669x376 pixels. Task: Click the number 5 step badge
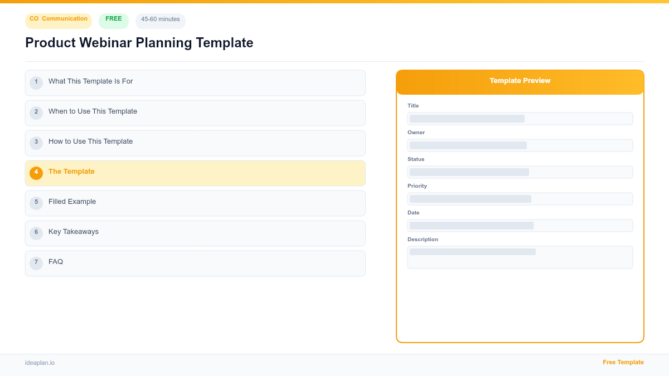pos(36,203)
